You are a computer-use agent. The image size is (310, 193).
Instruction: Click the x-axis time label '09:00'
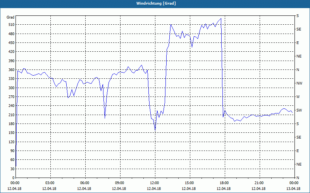click(x=119, y=183)
